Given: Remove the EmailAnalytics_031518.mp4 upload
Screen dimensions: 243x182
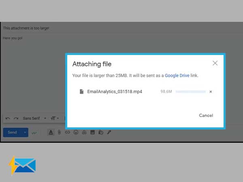Looking at the screenshot, I should 211,92.
